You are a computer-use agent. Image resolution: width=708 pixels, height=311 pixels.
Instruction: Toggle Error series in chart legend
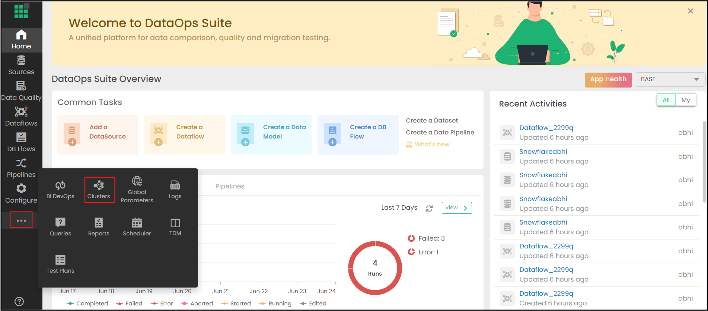tap(162, 304)
